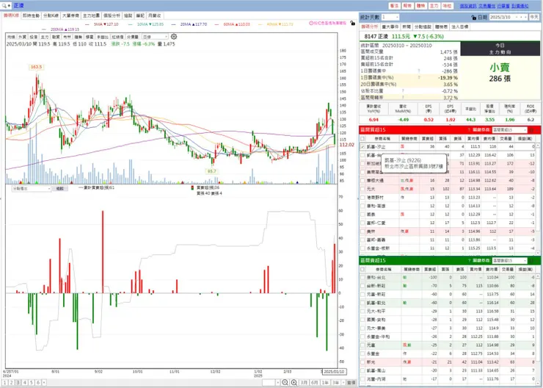Click the 康和-台北 sell row

pyautogui.click(x=448, y=277)
